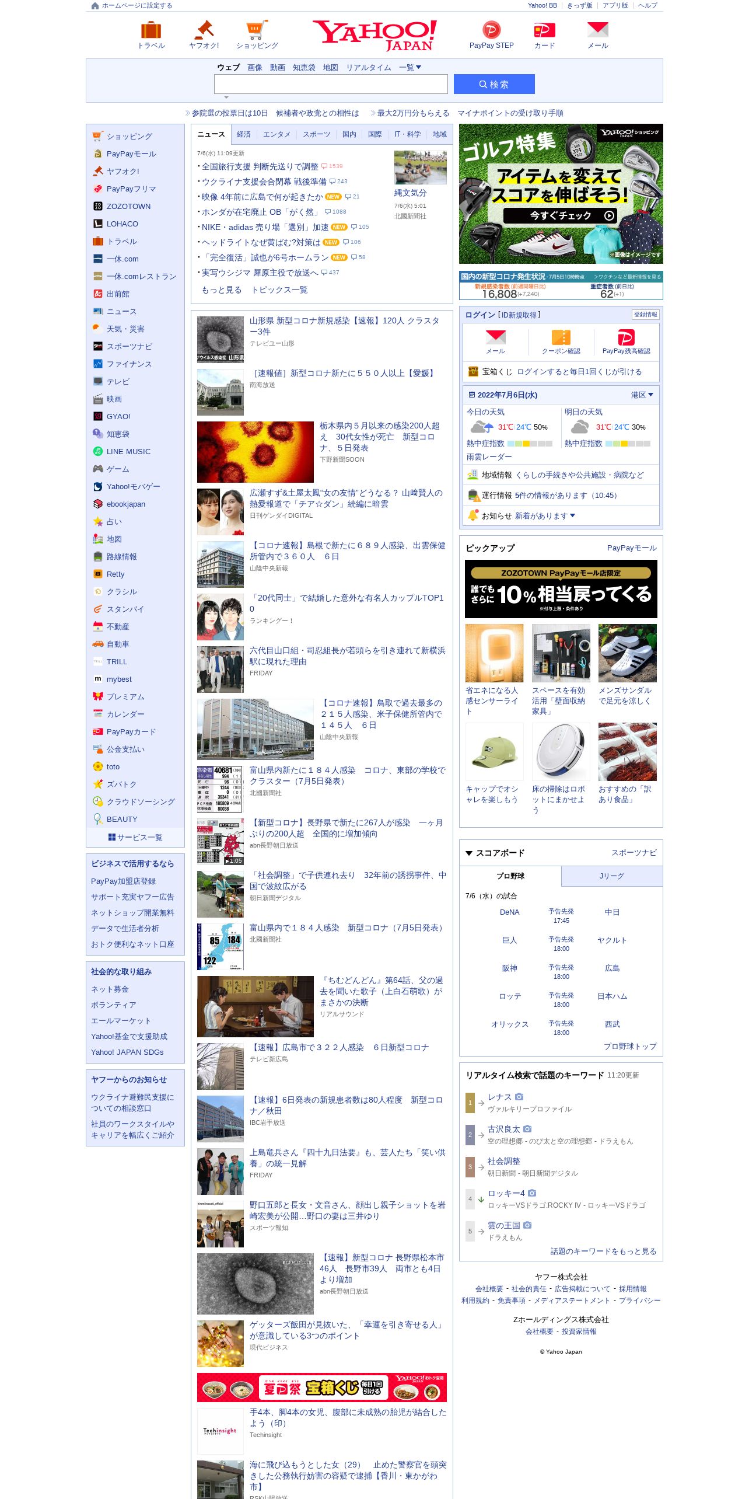Screen dimensions: 749x1499
Task: Collapse the スコアボード section triangle
Action: click(x=469, y=853)
